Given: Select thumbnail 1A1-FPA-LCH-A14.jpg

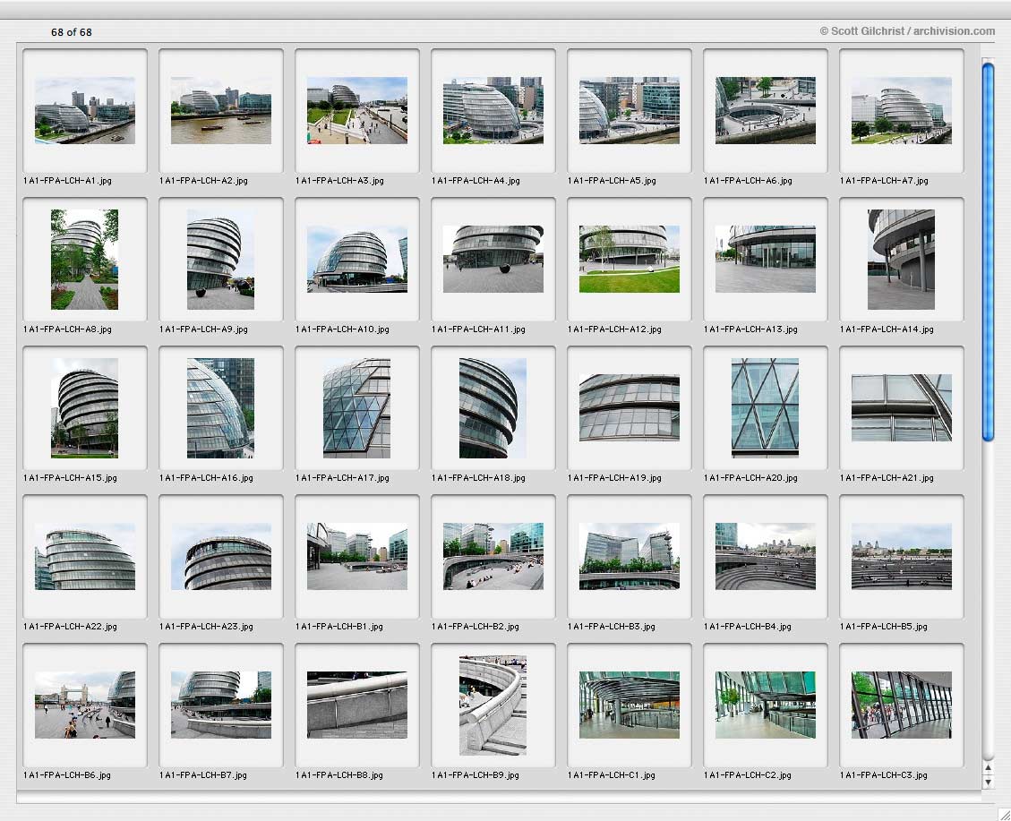Looking at the screenshot, I should click(901, 259).
